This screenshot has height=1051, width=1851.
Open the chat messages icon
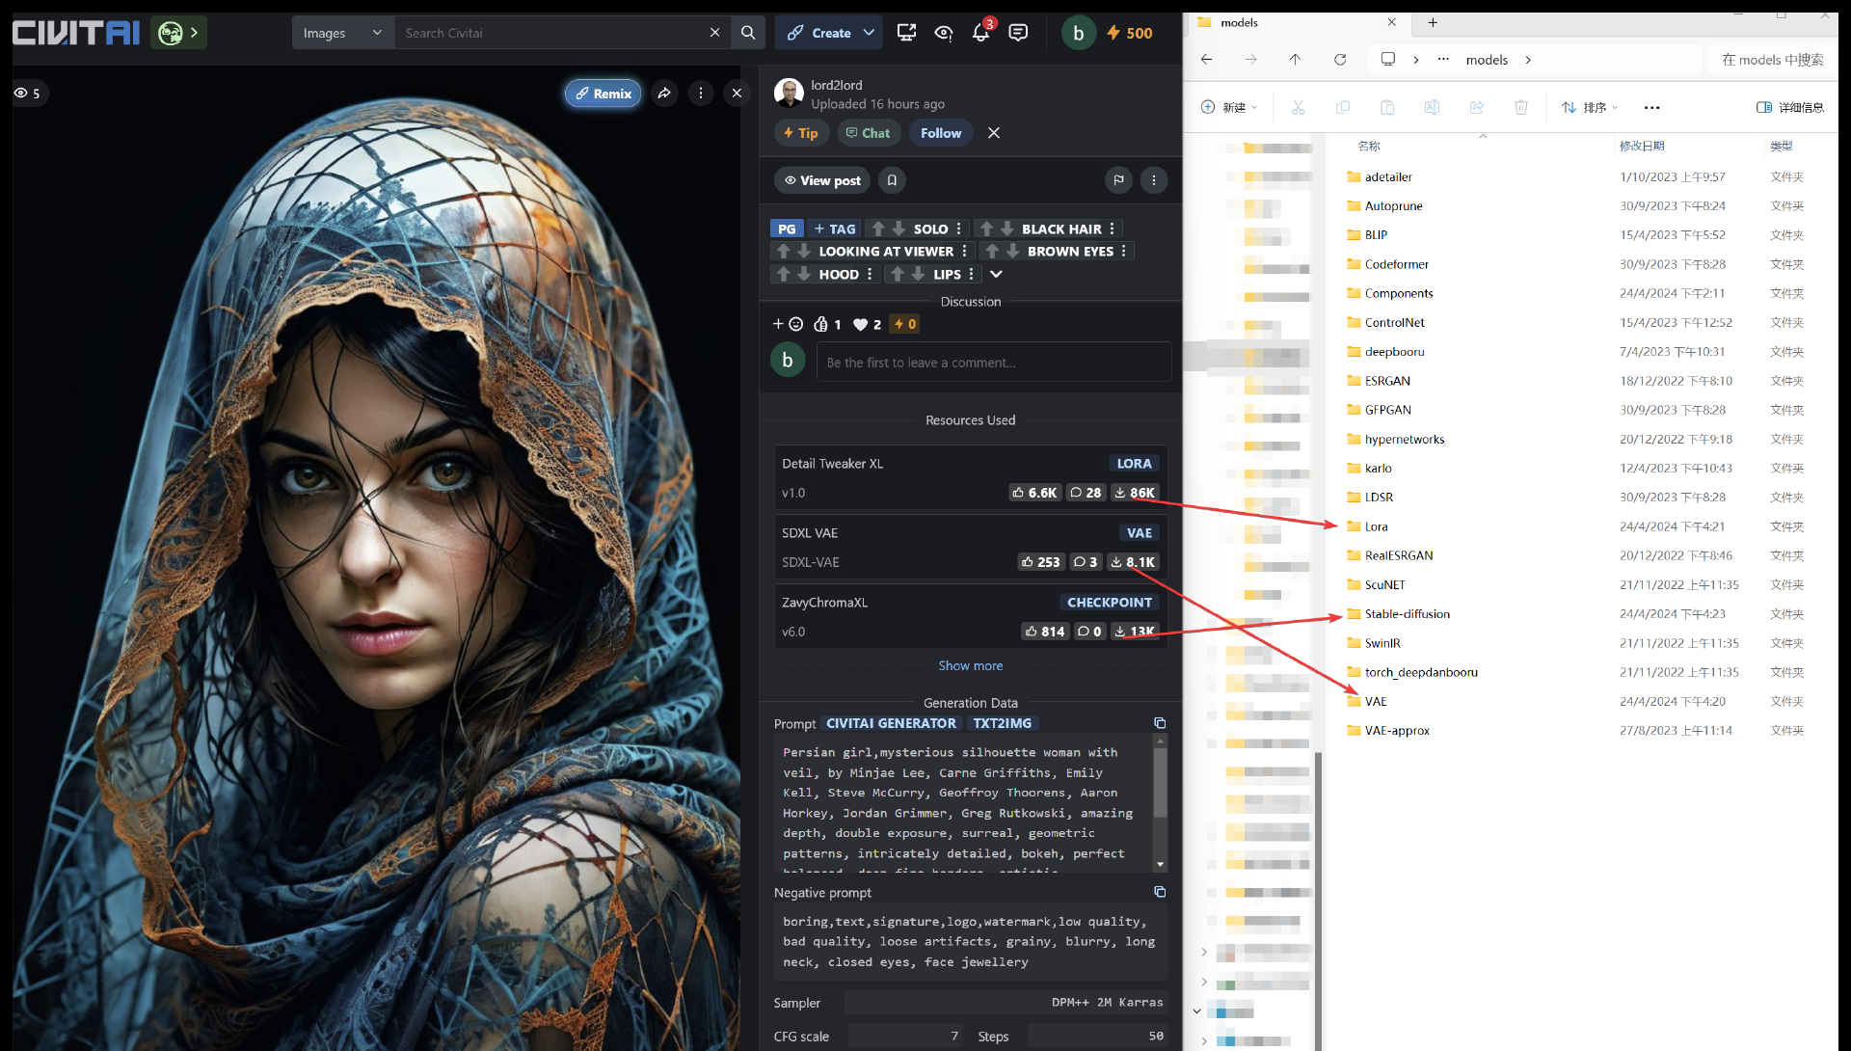[1018, 33]
